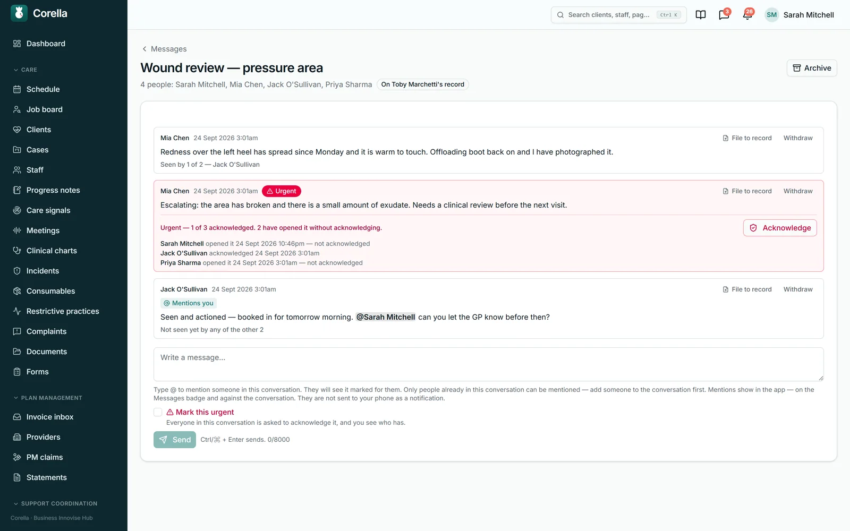This screenshot has width=850, height=531.
Task: Go to Complaints page
Action: click(x=64, y=331)
